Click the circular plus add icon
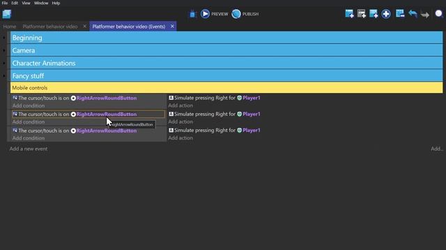This screenshot has width=446, height=250. [x=386, y=14]
